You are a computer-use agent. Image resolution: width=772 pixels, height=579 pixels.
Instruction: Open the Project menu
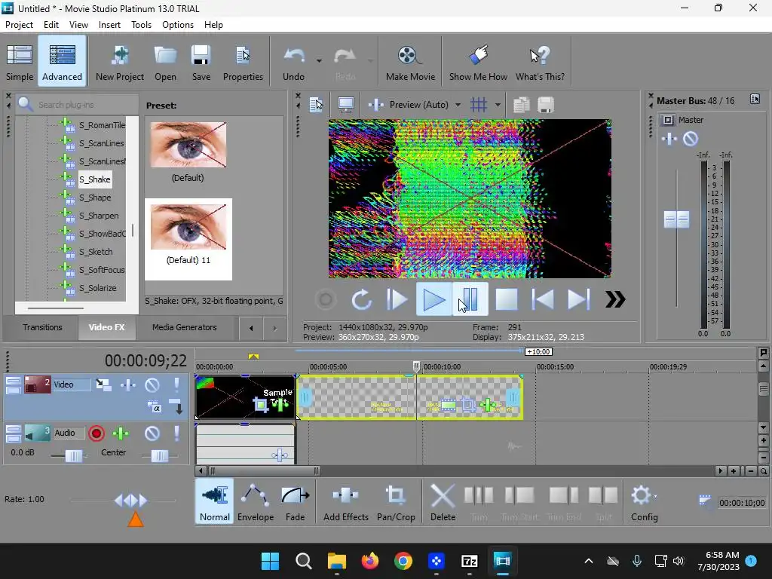(19, 25)
